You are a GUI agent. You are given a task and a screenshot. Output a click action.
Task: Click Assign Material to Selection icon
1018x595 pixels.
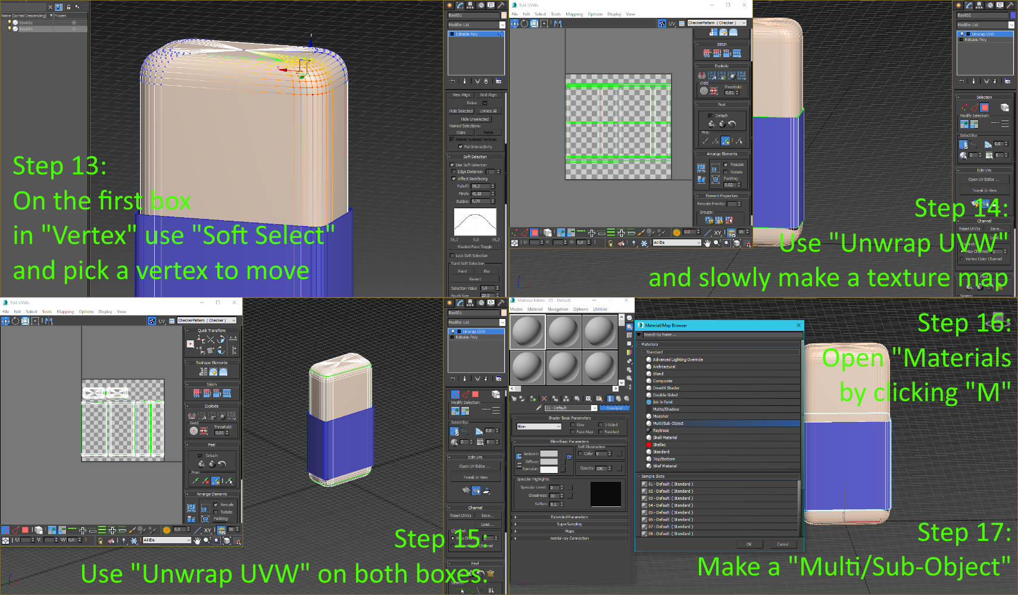click(533, 399)
